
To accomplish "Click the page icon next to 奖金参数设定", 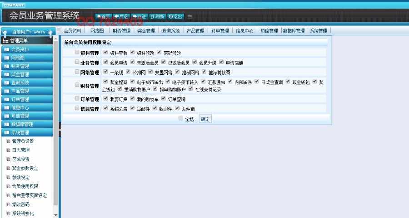I will point(8,168).
